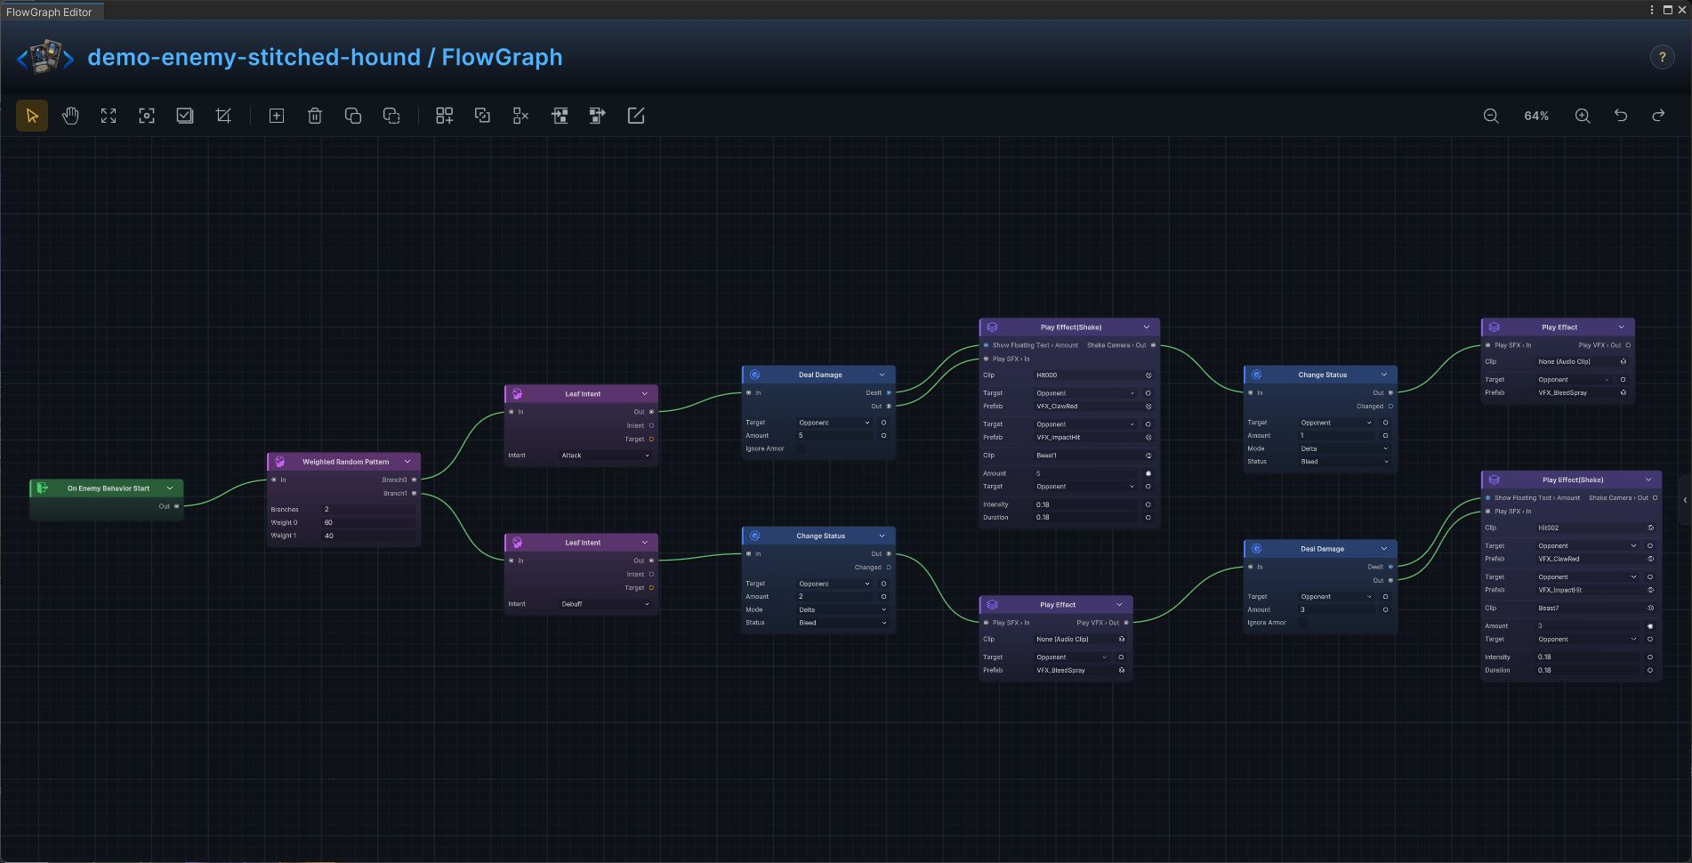Click the Deal Damage node target icon

tap(754, 375)
